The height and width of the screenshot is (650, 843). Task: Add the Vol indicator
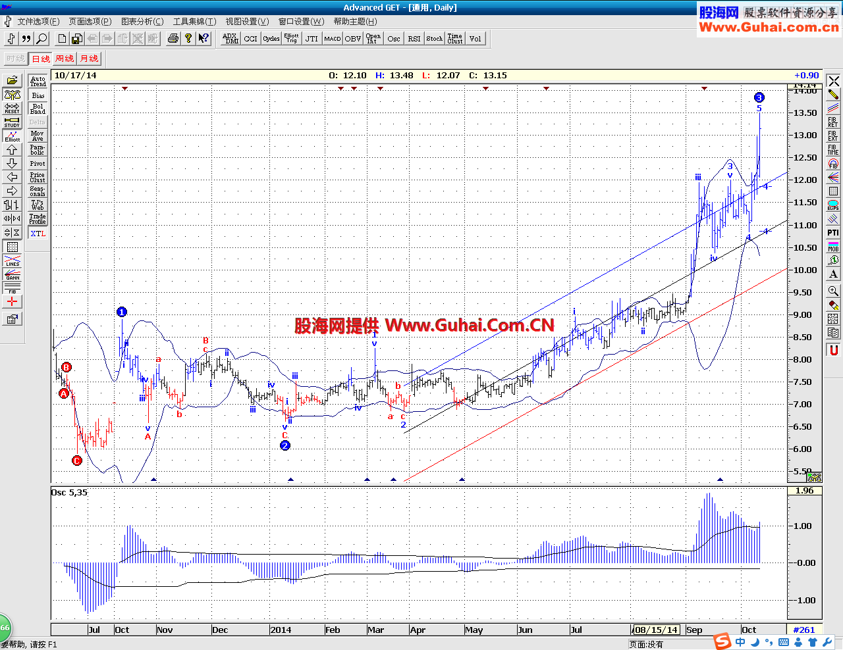(x=476, y=39)
